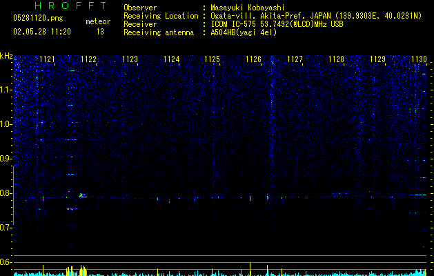Screen dimensions: 434x276
Task: Click the ICOM IC-575 receiver text
Action: click(x=277, y=24)
